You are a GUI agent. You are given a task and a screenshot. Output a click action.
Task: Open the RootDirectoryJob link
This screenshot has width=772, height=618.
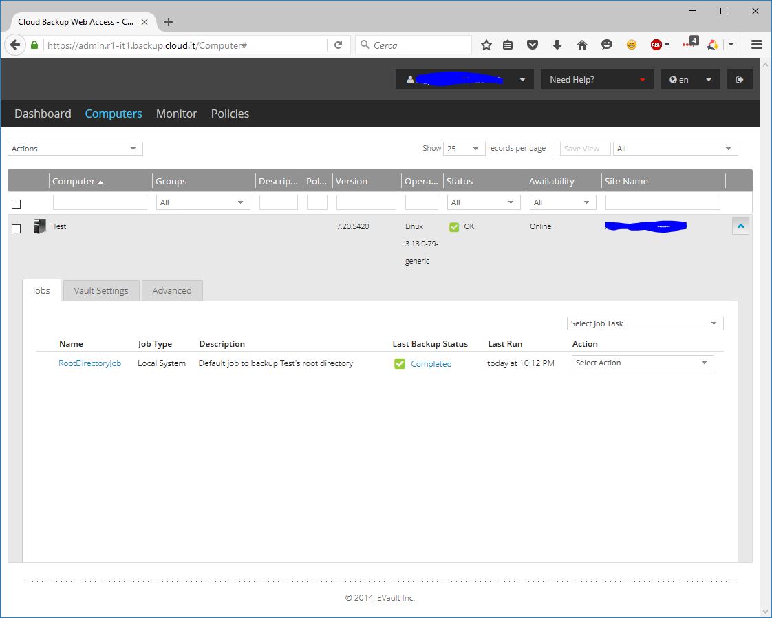89,363
